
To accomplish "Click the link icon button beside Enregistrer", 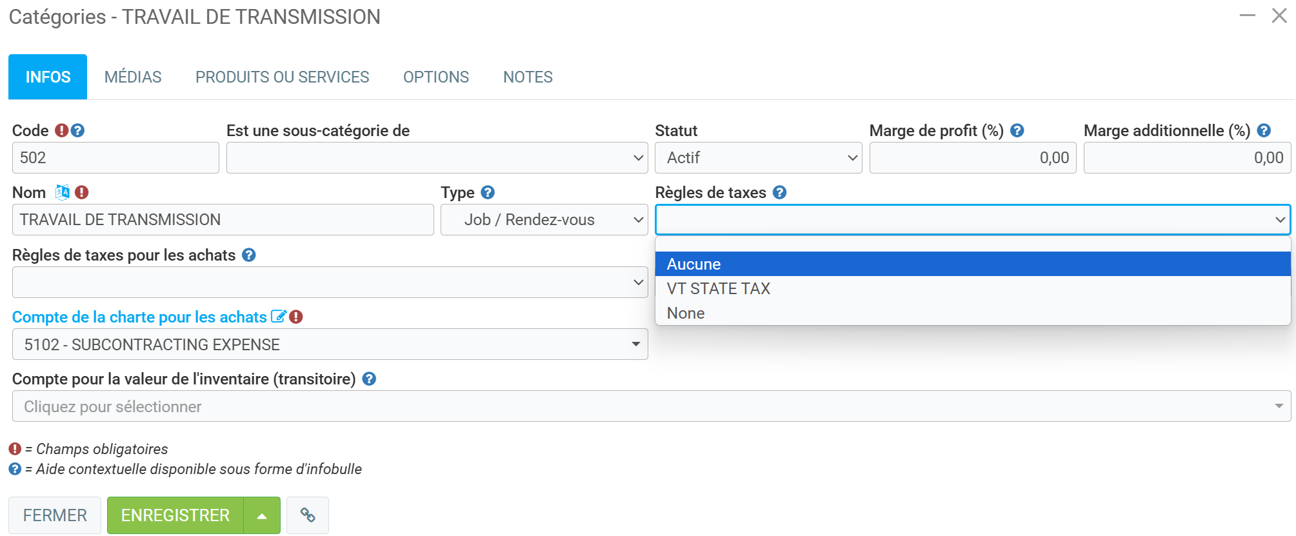I will click(x=308, y=515).
